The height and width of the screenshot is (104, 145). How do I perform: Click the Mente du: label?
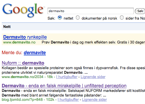click(12, 53)
